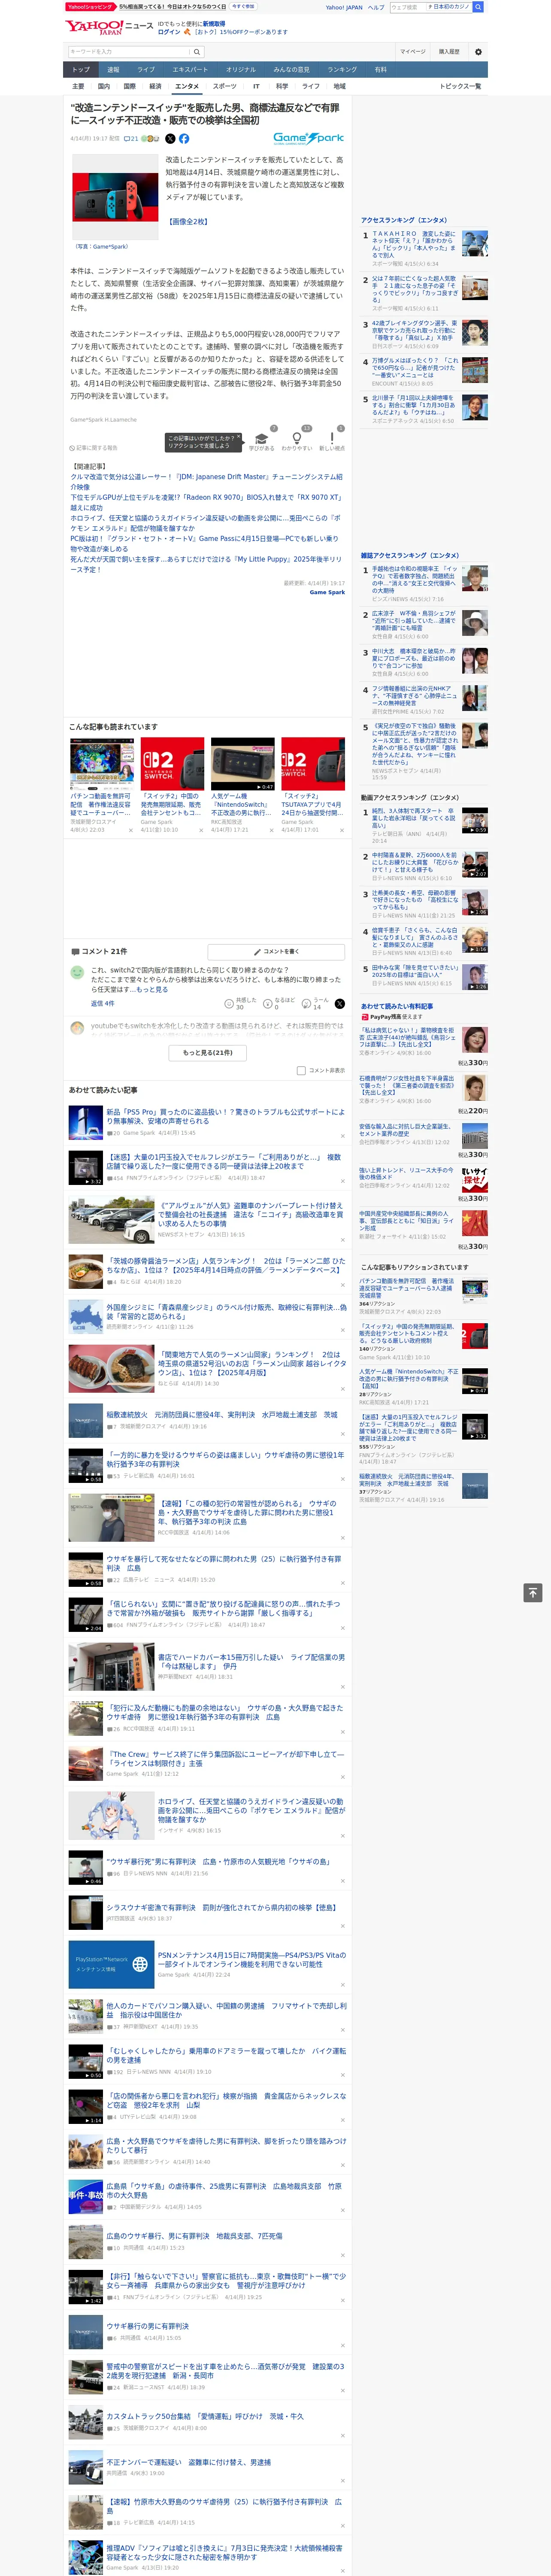This screenshot has width=551, height=2576.
Task: Click the comment count 21 icon under headline
Action: coord(131,139)
